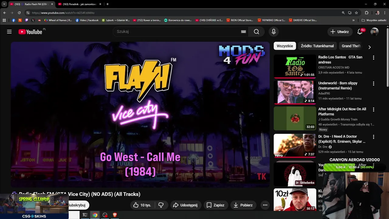
Task: Open the YKYWBIKE Official Store bookmark
Action: click(x=271, y=20)
